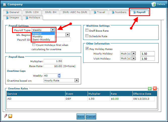Image resolution: width=168 pixels, height=122 pixels.
Task: Click the pencil edit icon at bottom left
Action: [x=6, y=116]
